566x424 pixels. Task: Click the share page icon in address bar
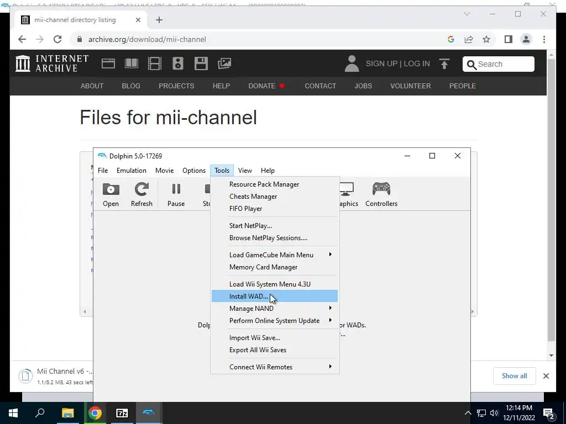(469, 39)
